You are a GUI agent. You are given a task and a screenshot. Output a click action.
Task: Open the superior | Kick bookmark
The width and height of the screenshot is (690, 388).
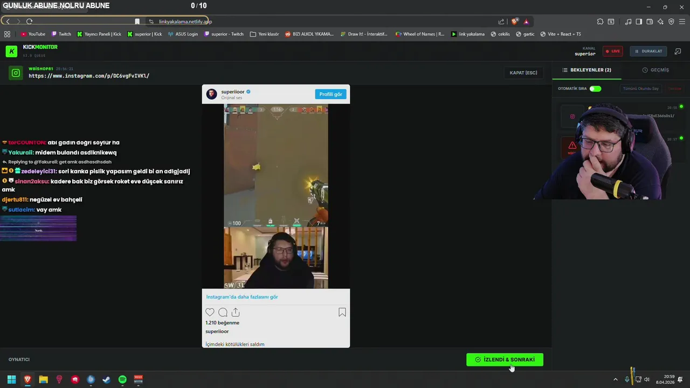coord(144,34)
